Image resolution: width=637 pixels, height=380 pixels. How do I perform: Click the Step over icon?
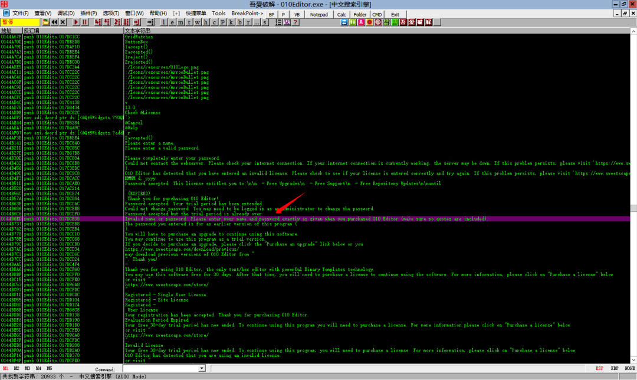pyautogui.click(x=106, y=22)
